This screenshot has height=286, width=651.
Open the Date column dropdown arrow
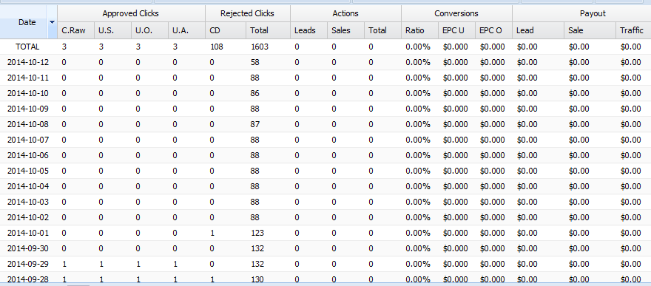click(53, 22)
